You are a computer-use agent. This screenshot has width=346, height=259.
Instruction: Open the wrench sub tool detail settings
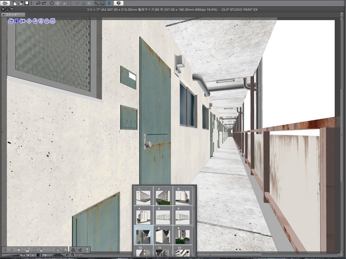(80, 250)
